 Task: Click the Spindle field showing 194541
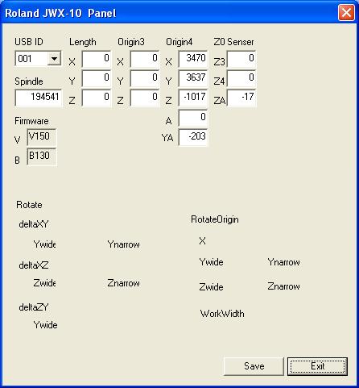point(39,98)
